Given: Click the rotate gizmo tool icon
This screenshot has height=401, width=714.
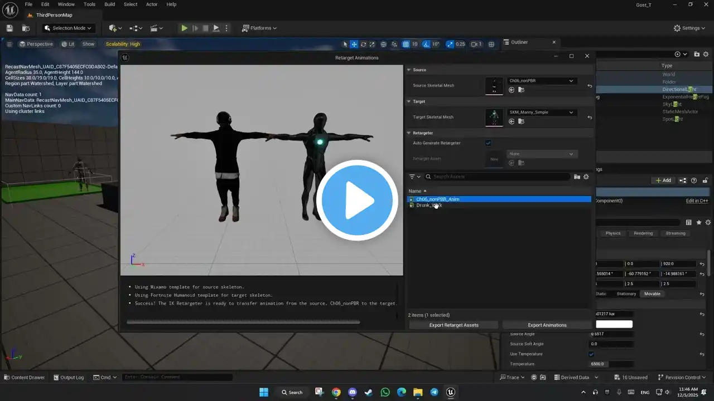Looking at the screenshot, I should [x=364, y=44].
